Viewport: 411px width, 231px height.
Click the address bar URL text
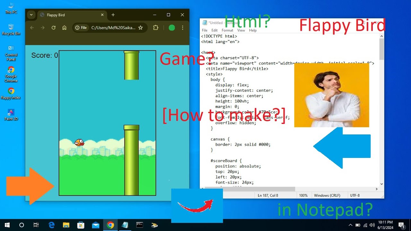pos(113,28)
